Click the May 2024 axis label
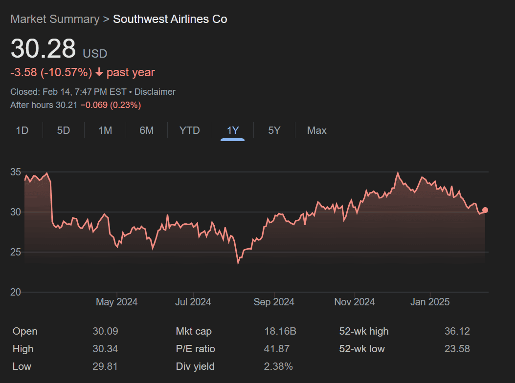Image resolution: width=515 pixels, height=383 pixels. click(116, 302)
